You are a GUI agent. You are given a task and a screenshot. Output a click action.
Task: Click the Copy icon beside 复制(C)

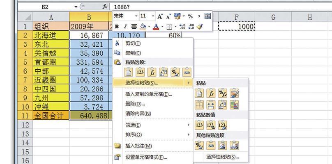117,52
